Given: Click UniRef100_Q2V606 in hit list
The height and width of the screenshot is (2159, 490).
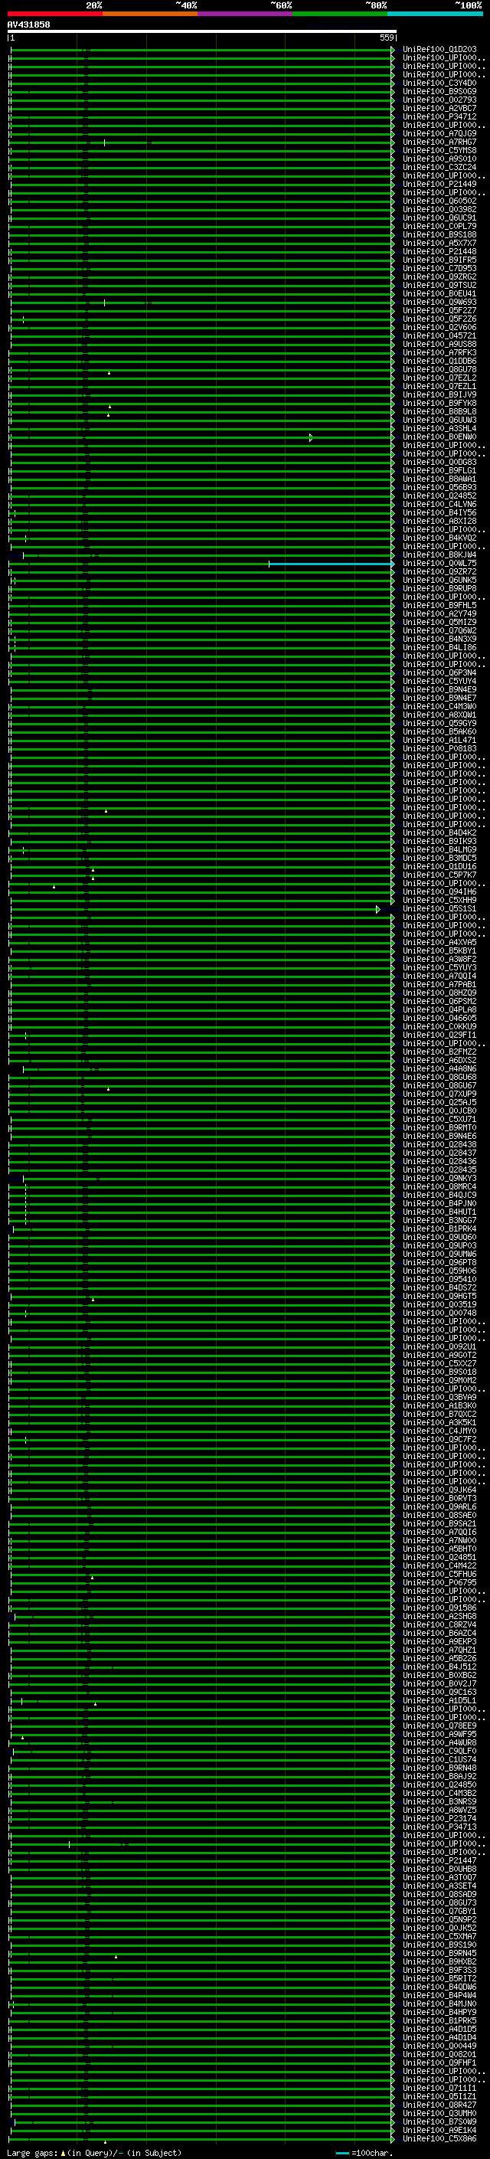Looking at the screenshot, I should 439,328.
